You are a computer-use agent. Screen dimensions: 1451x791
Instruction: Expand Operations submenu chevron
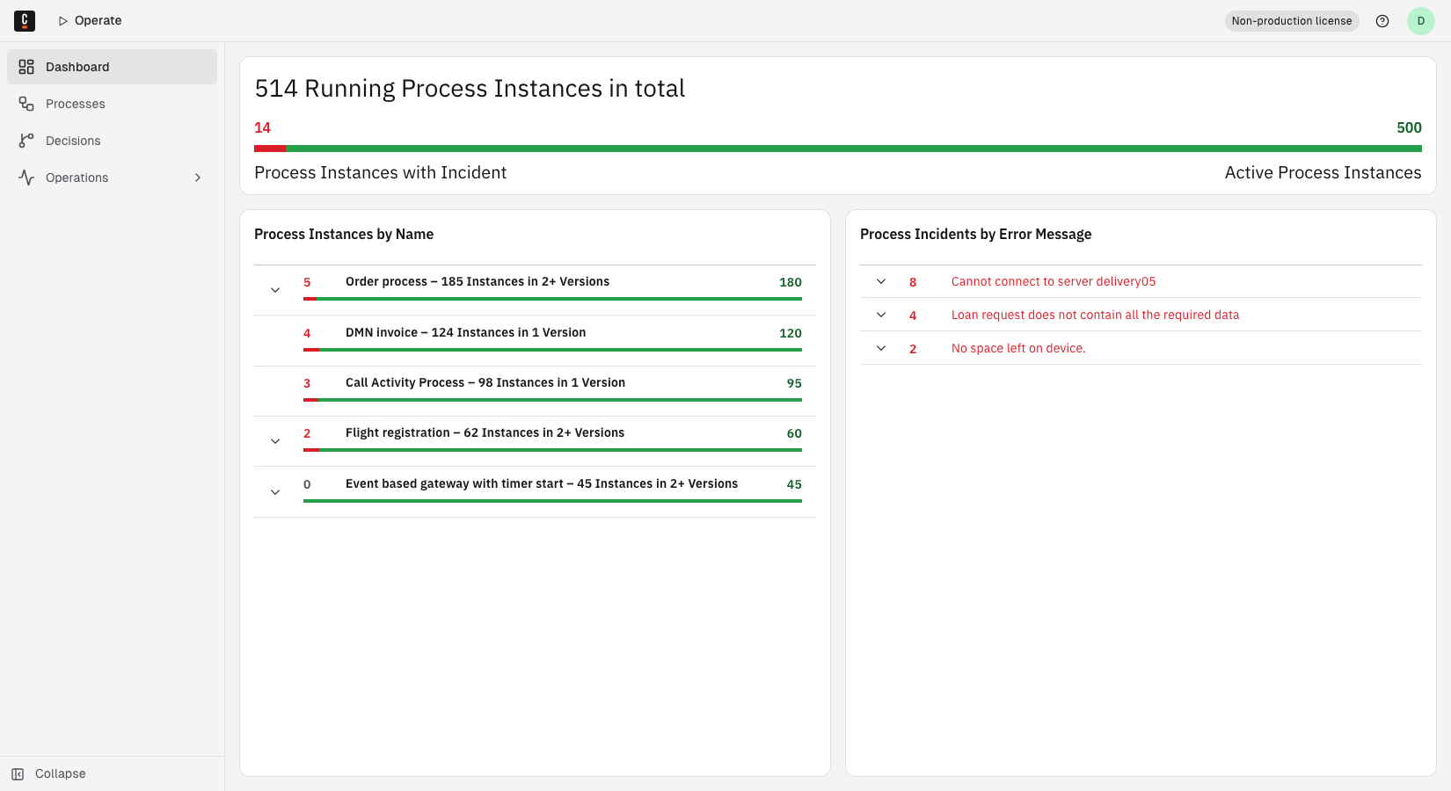tap(198, 178)
